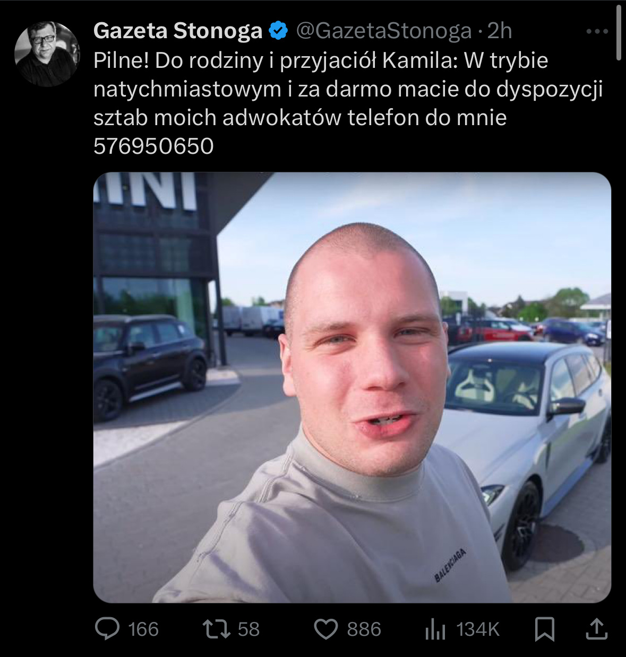View analytics bar chart icon
Screen dimensions: 626x657
pos(435,629)
